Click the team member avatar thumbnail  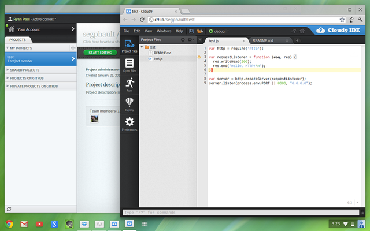coord(94,118)
